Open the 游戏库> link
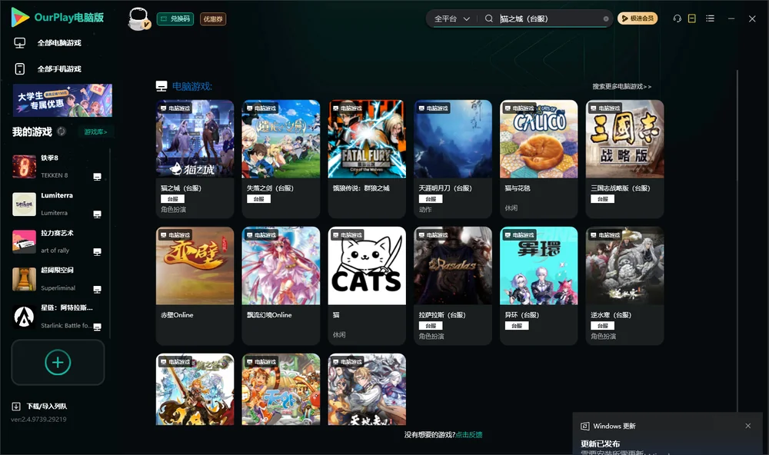 pos(95,132)
